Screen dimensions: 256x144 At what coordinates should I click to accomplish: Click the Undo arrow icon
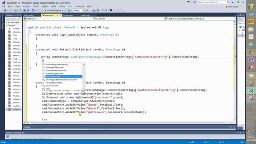[x=33, y=10]
